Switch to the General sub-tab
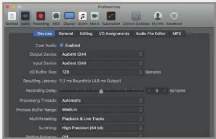The height and width of the screenshot is (139, 216). (x=66, y=34)
